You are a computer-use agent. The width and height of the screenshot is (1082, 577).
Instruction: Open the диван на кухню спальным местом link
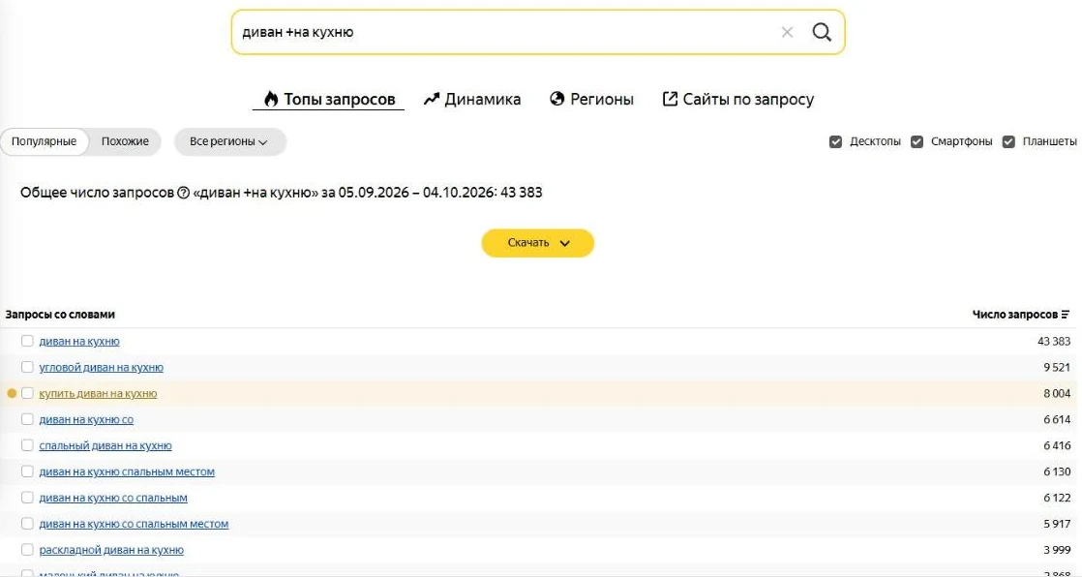click(x=127, y=472)
